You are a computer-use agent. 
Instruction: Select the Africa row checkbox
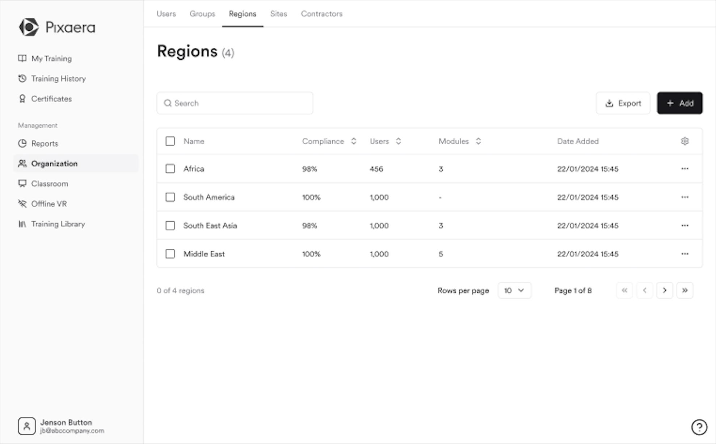(170, 168)
